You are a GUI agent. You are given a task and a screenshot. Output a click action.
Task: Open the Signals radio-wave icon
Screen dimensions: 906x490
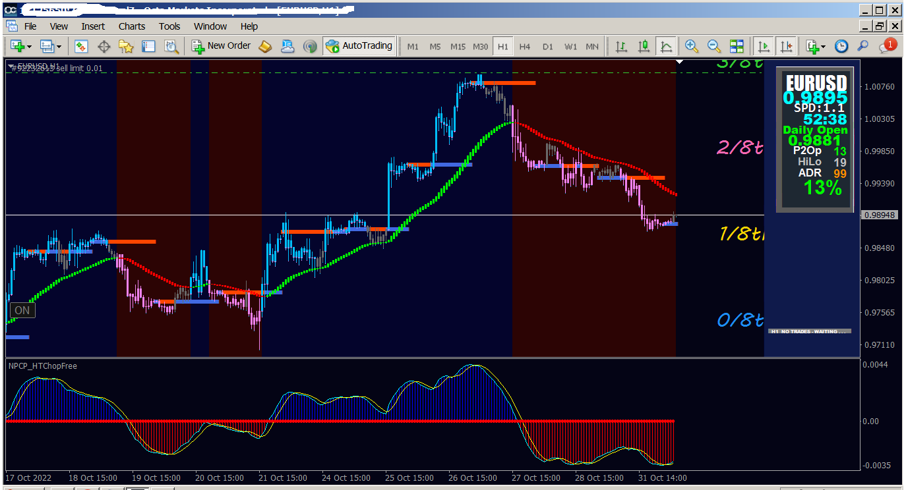(310, 46)
